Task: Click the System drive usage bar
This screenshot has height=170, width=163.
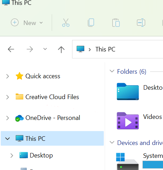Action: pos(153,164)
